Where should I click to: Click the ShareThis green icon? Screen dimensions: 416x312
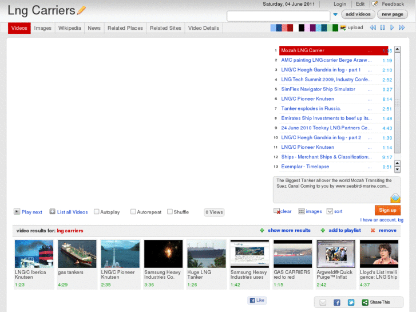[x=365, y=302]
